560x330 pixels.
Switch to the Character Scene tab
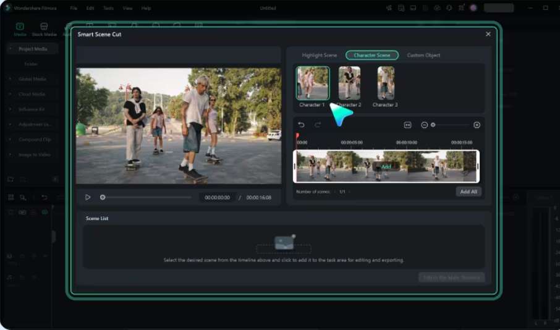[372, 55]
